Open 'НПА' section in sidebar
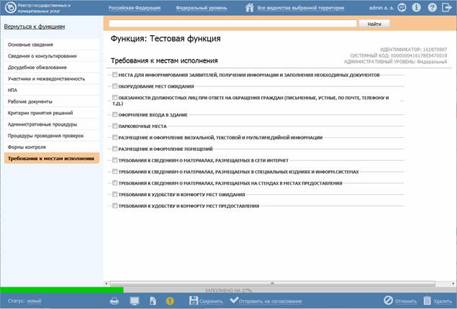The width and height of the screenshot is (457, 309). [x=52, y=90]
